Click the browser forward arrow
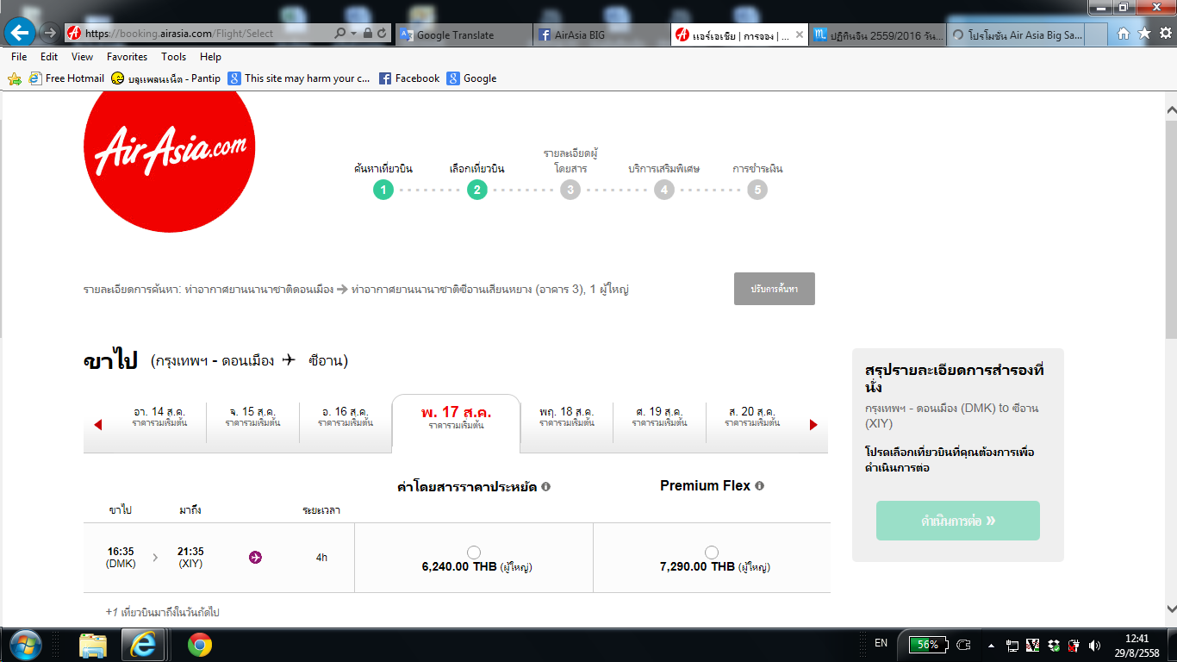This screenshot has width=1177, height=662. (50, 34)
